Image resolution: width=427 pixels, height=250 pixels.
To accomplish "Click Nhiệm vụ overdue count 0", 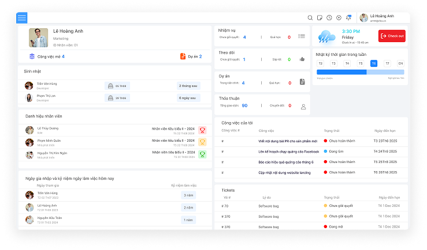I will pos(289,37).
